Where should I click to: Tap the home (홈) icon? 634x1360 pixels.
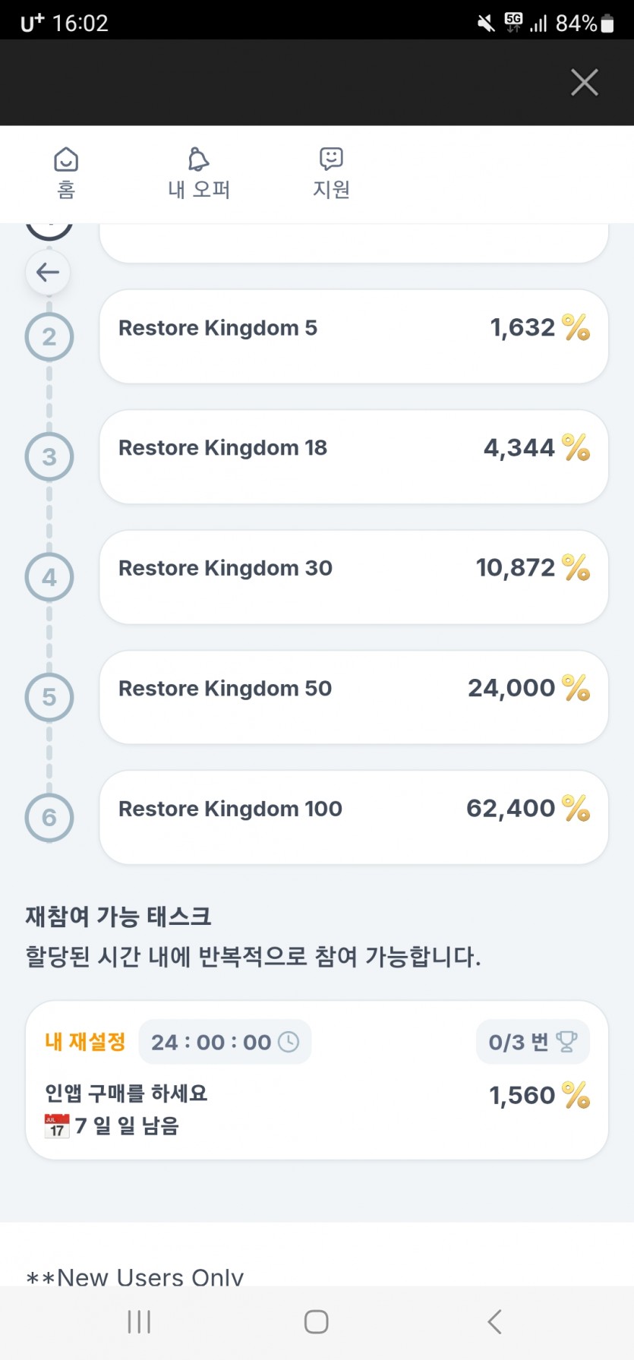point(66,160)
